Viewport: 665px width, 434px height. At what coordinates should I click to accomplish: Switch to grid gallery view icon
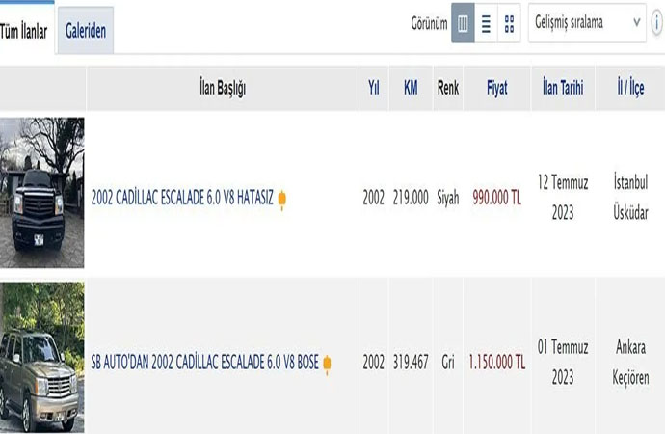click(x=509, y=23)
